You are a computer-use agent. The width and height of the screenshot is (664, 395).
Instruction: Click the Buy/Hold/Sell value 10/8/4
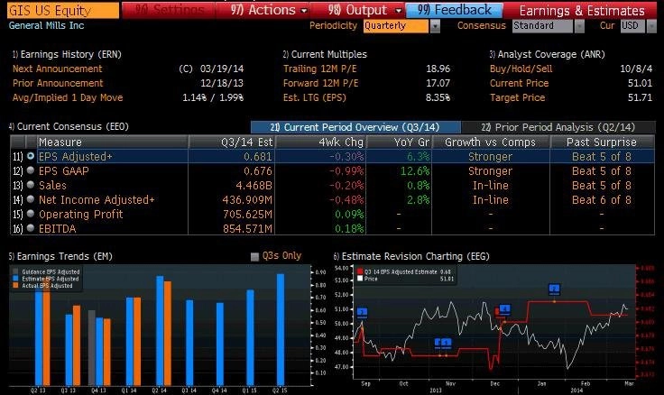(636, 69)
